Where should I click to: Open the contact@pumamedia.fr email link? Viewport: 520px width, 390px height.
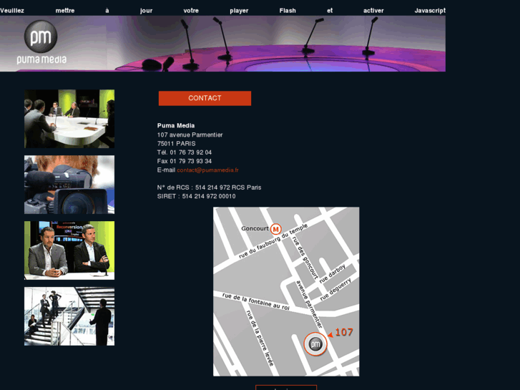[207, 170]
